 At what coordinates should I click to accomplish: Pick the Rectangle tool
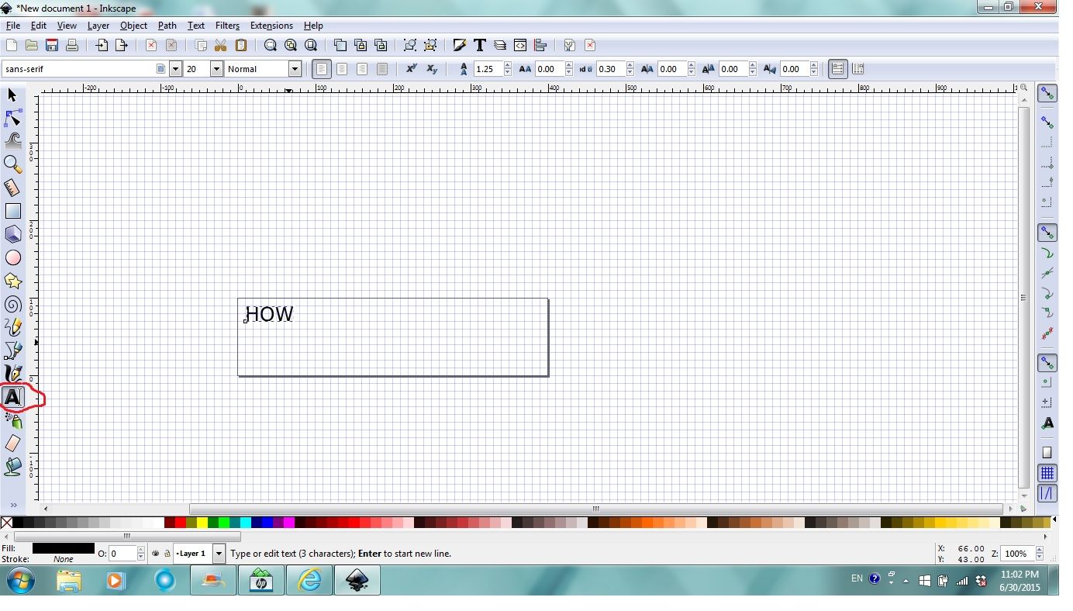[x=12, y=210]
